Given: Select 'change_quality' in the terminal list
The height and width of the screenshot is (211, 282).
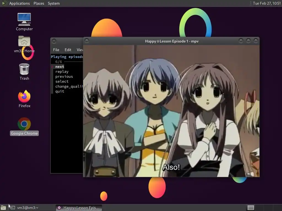Looking at the screenshot, I should (x=69, y=86).
